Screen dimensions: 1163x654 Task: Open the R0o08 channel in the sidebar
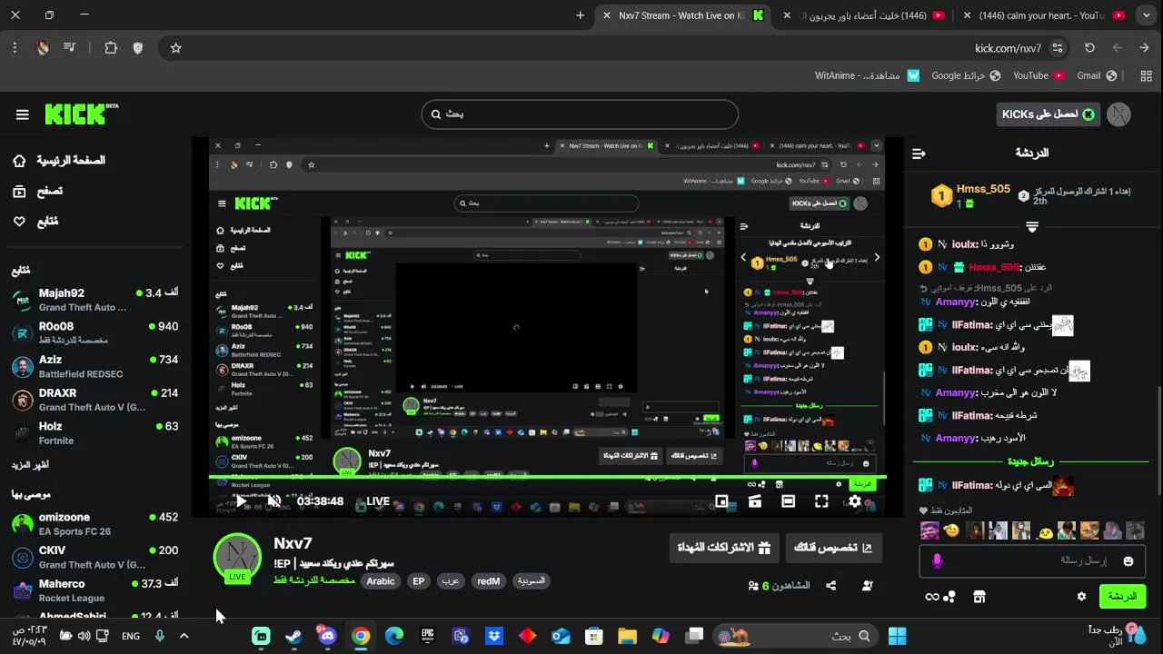pos(95,332)
